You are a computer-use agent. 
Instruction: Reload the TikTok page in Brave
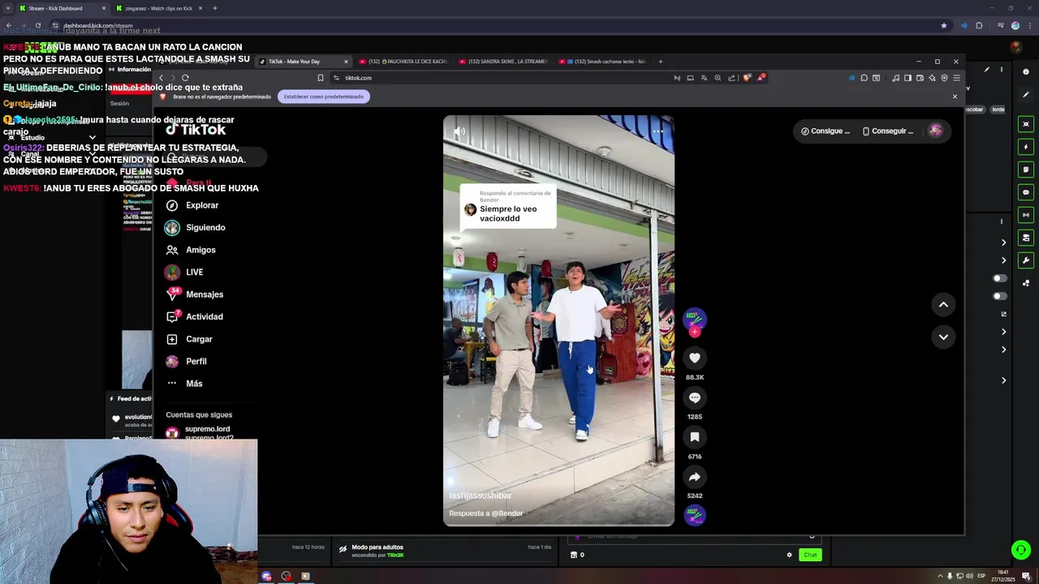coord(185,78)
